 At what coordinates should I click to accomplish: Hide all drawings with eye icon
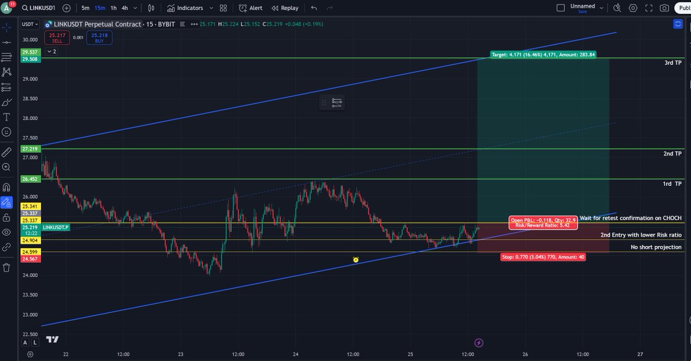[x=6, y=232]
